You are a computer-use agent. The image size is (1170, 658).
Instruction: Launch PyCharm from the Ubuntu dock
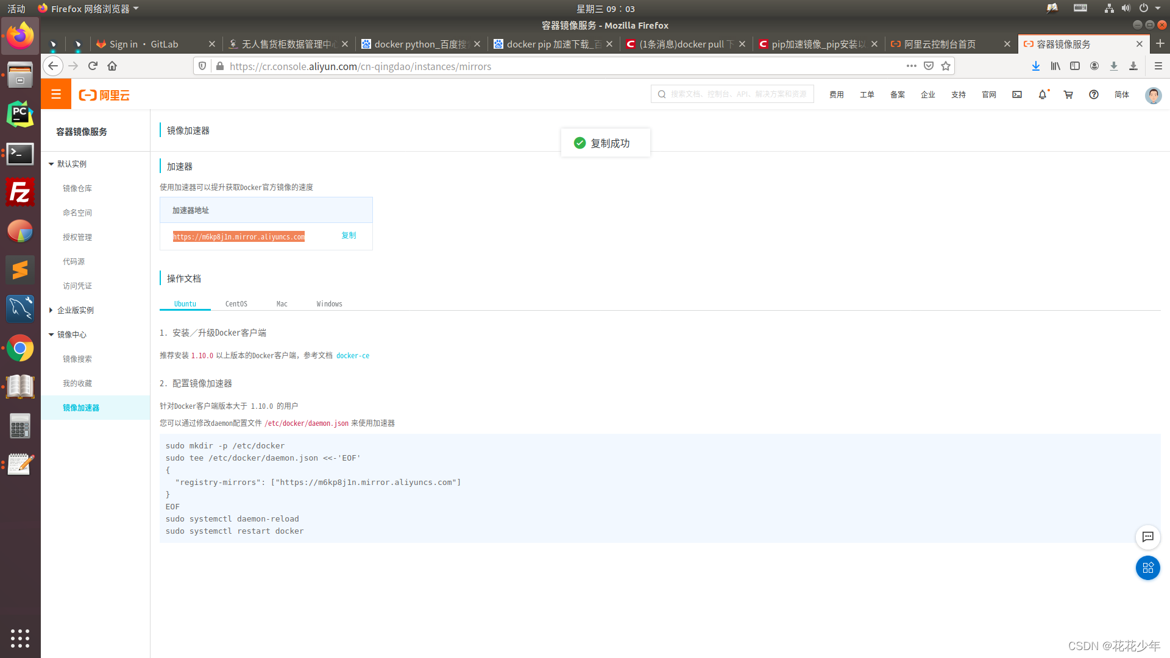[20, 114]
